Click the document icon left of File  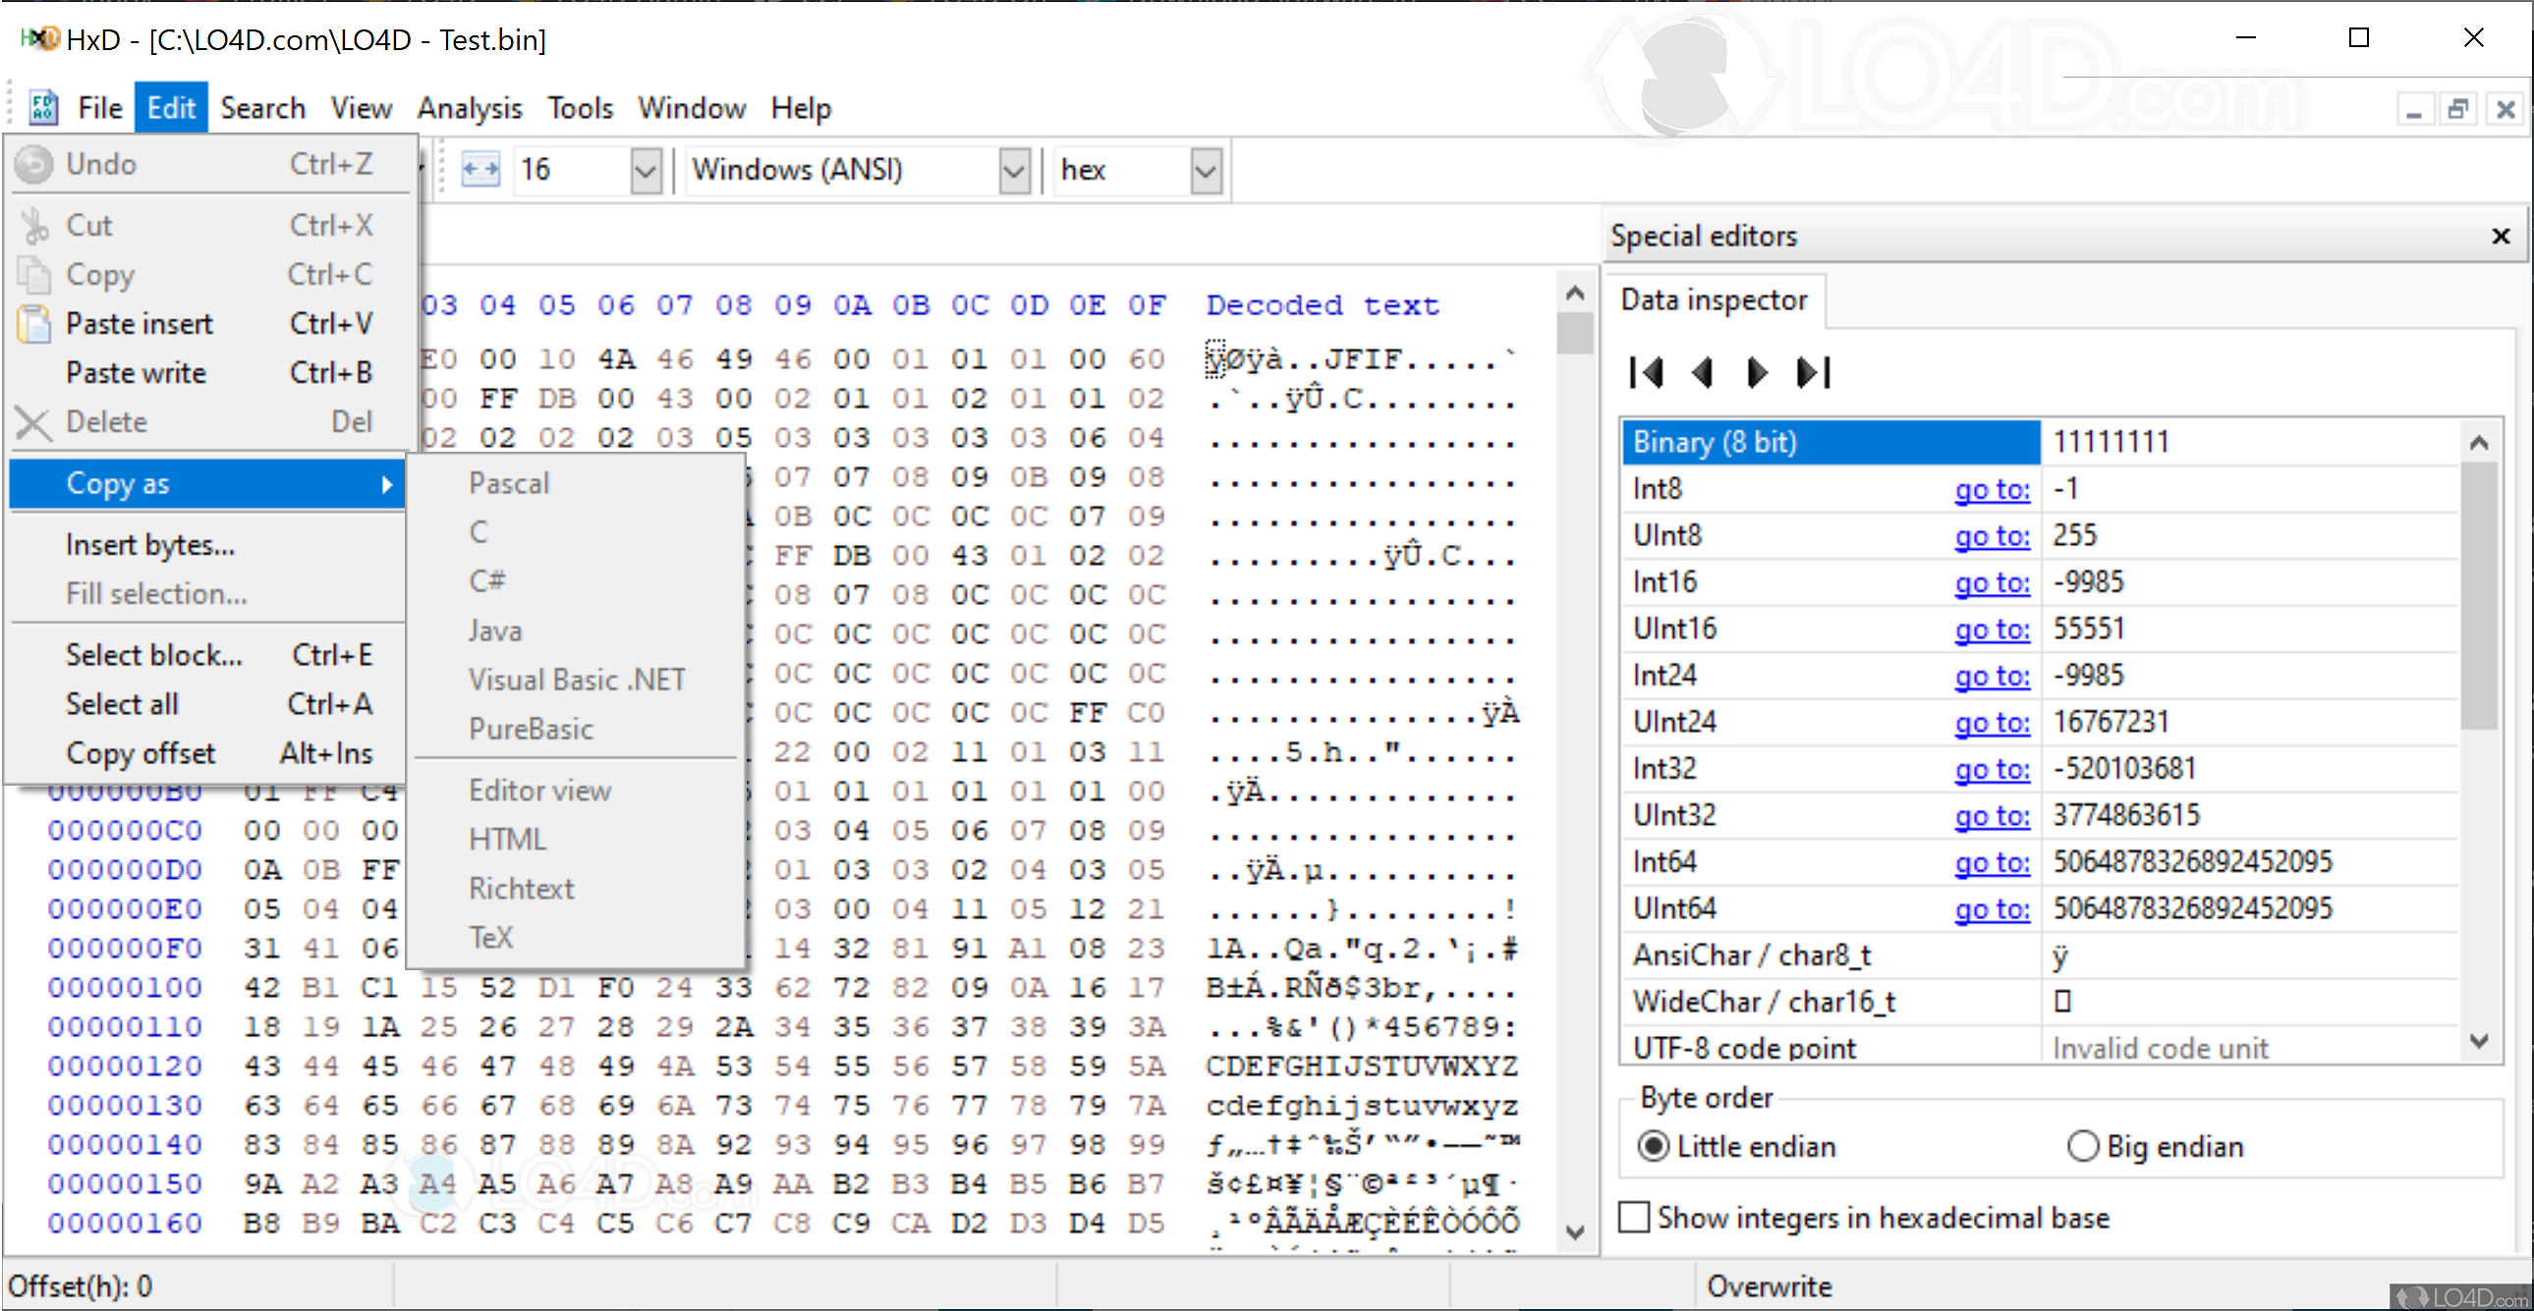tap(42, 107)
